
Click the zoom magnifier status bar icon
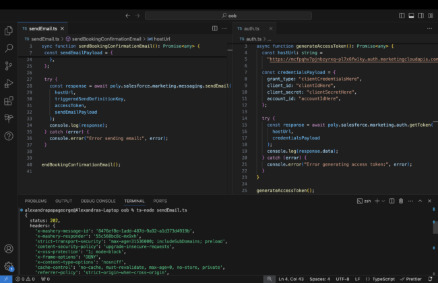pyautogui.click(x=270, y=279)
